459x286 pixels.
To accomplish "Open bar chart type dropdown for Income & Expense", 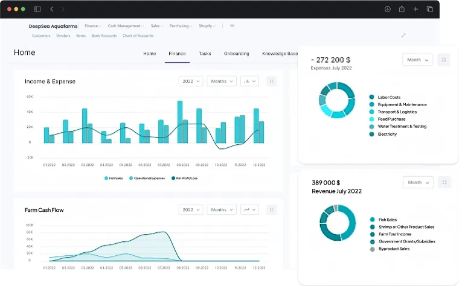I will tap(249, 81).
